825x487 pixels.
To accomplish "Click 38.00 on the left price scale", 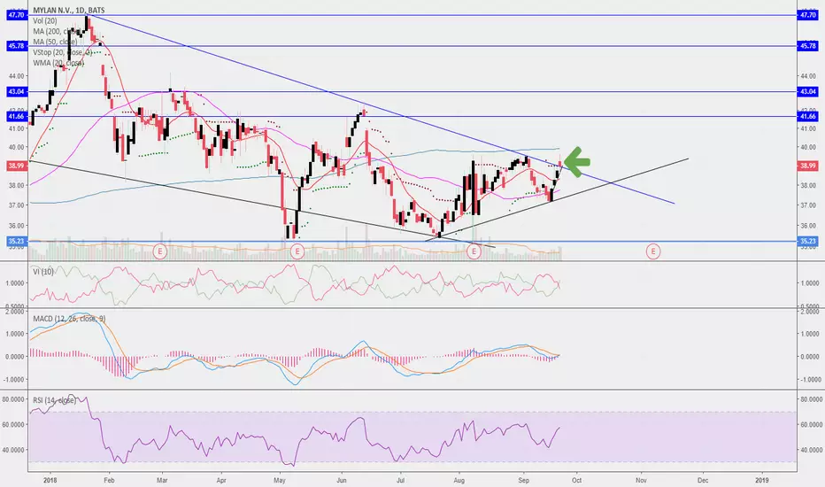I will click(16, 185).
